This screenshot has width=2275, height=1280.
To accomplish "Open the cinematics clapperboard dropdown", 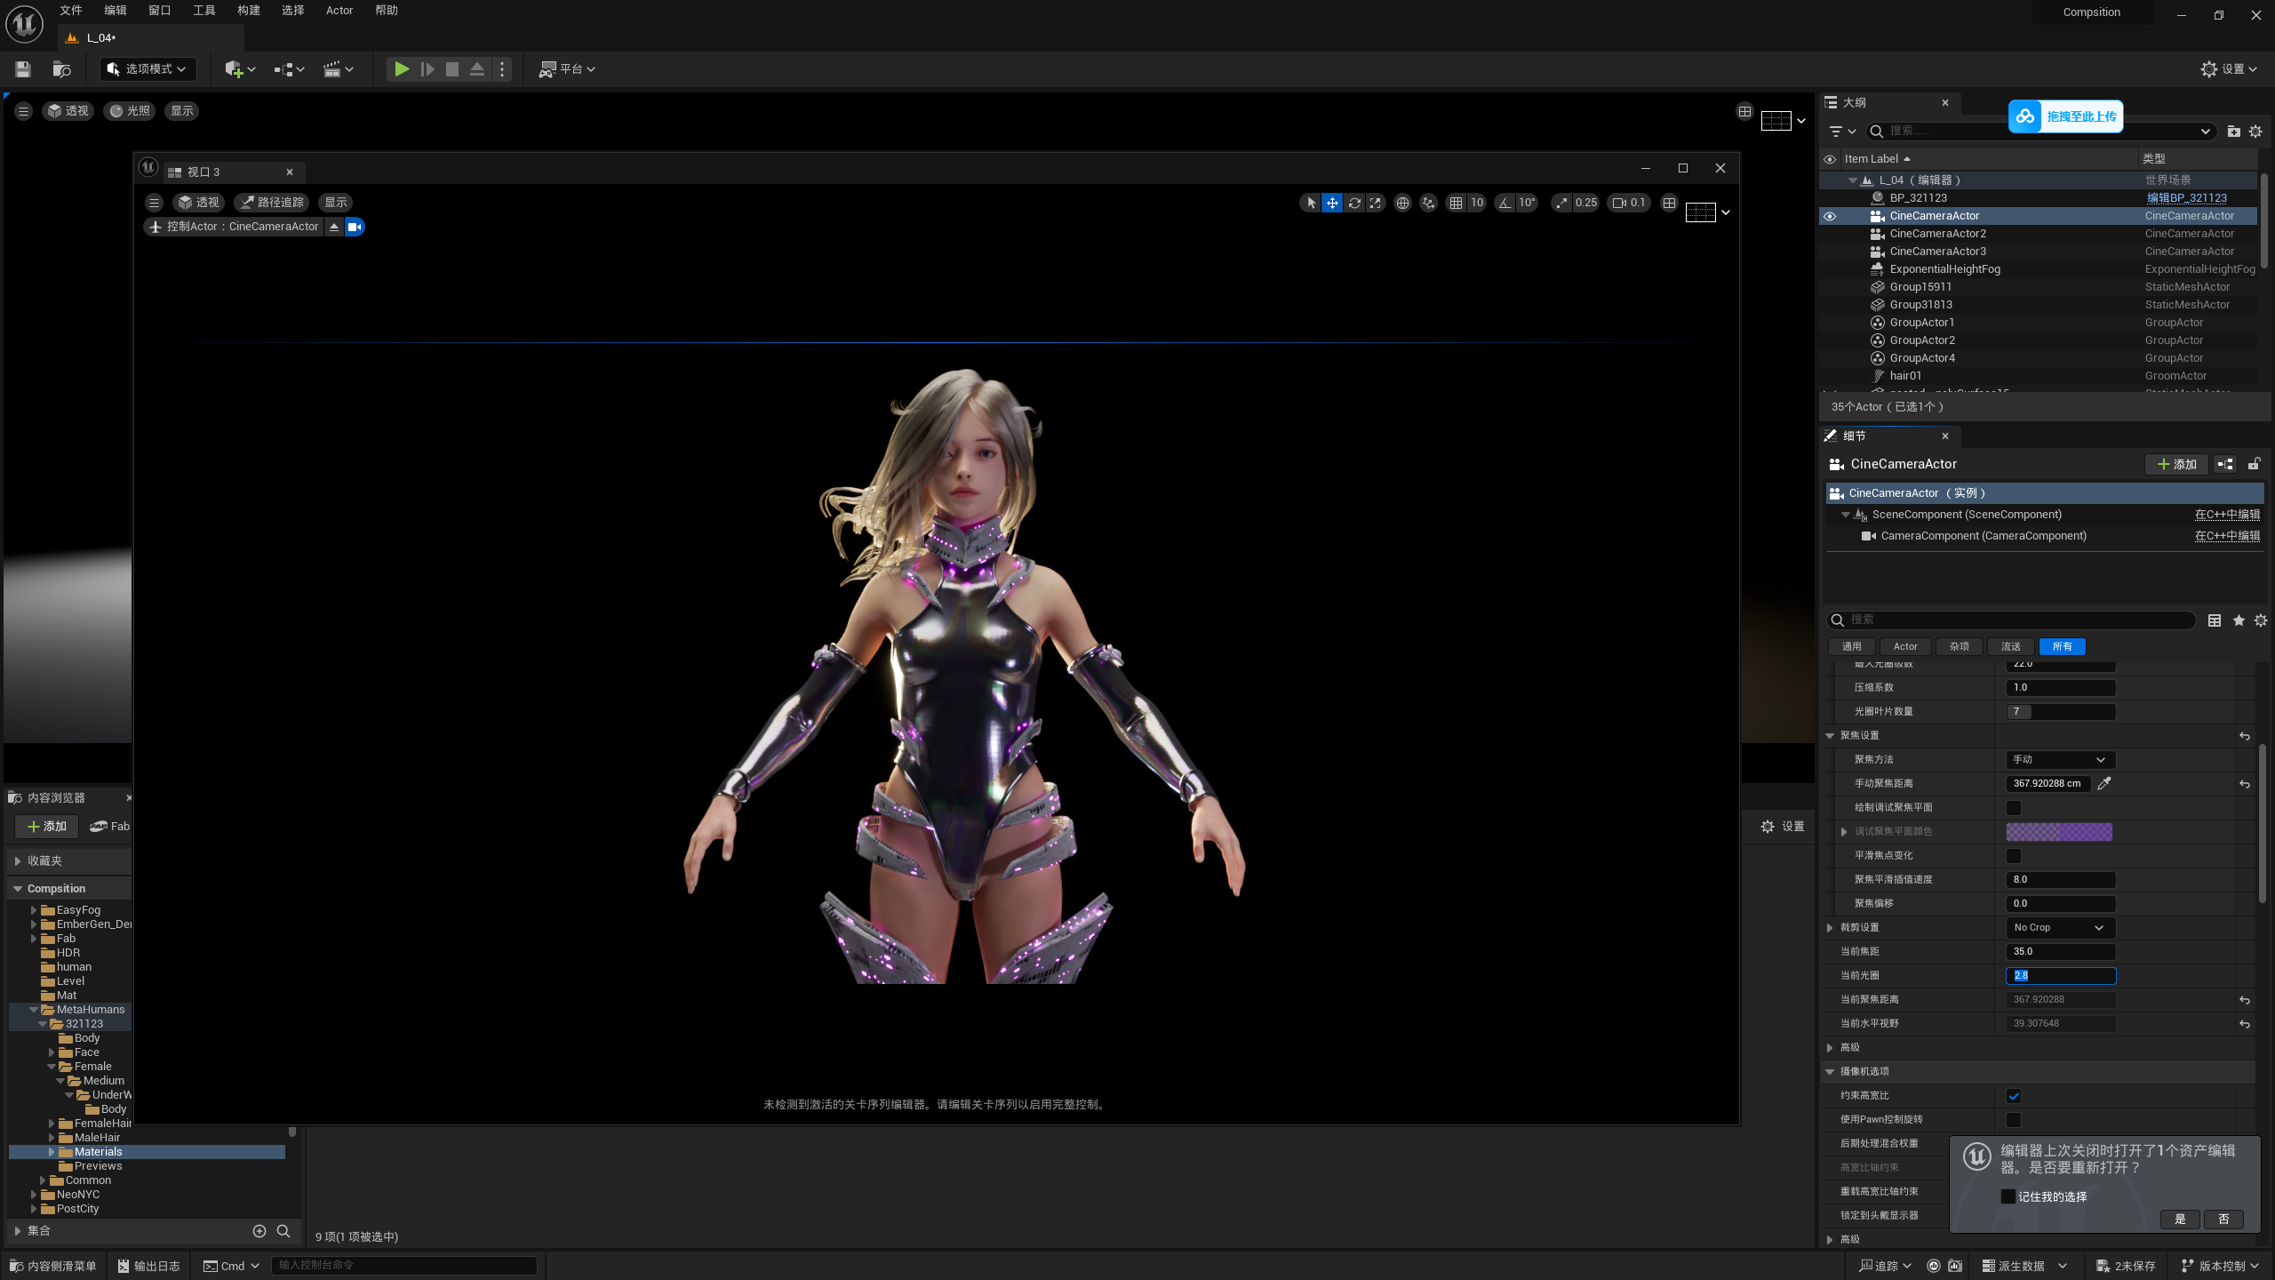I will point(338,68).
